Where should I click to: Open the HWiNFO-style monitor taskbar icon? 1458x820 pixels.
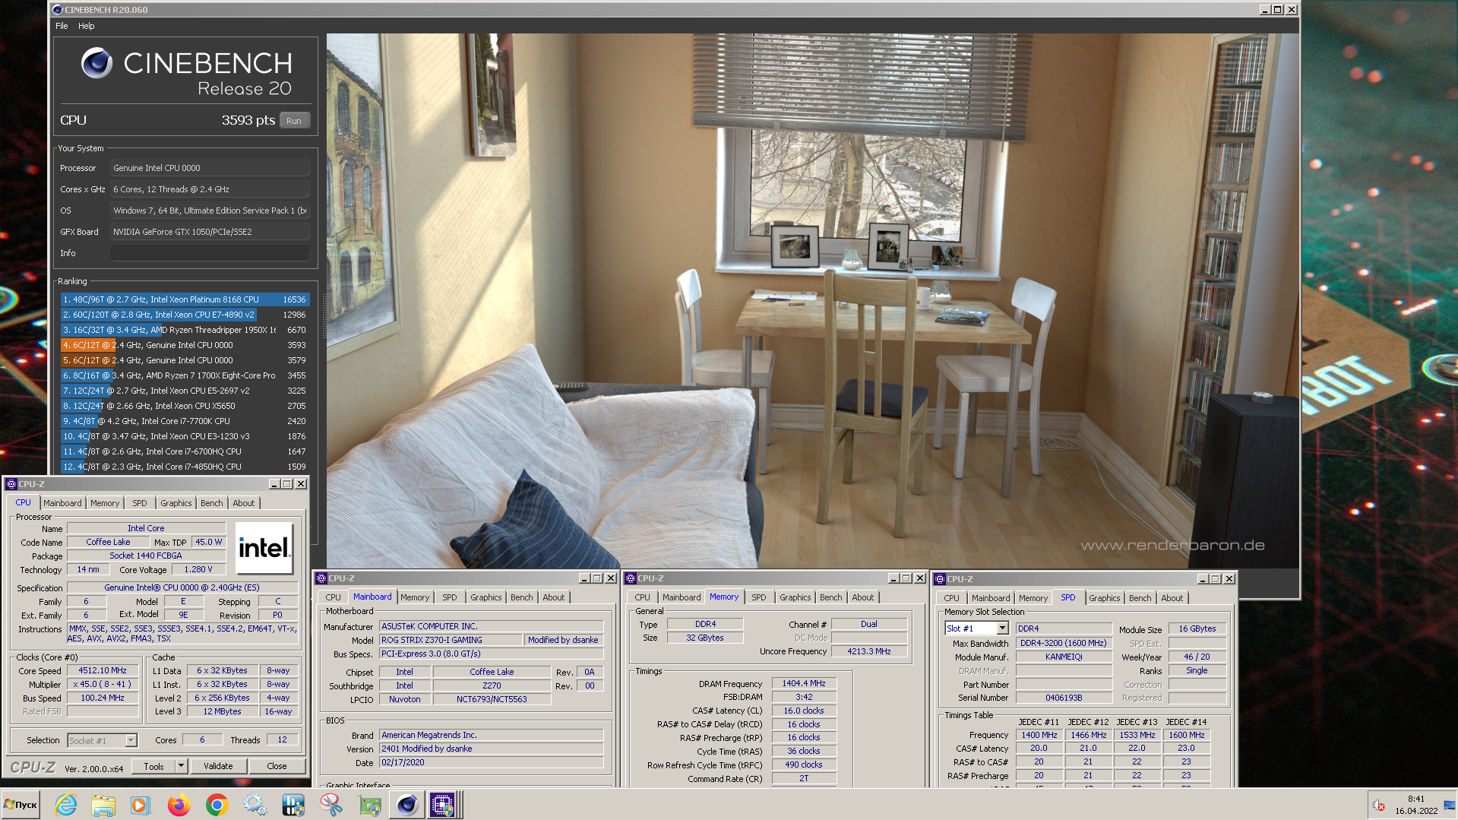293,805
